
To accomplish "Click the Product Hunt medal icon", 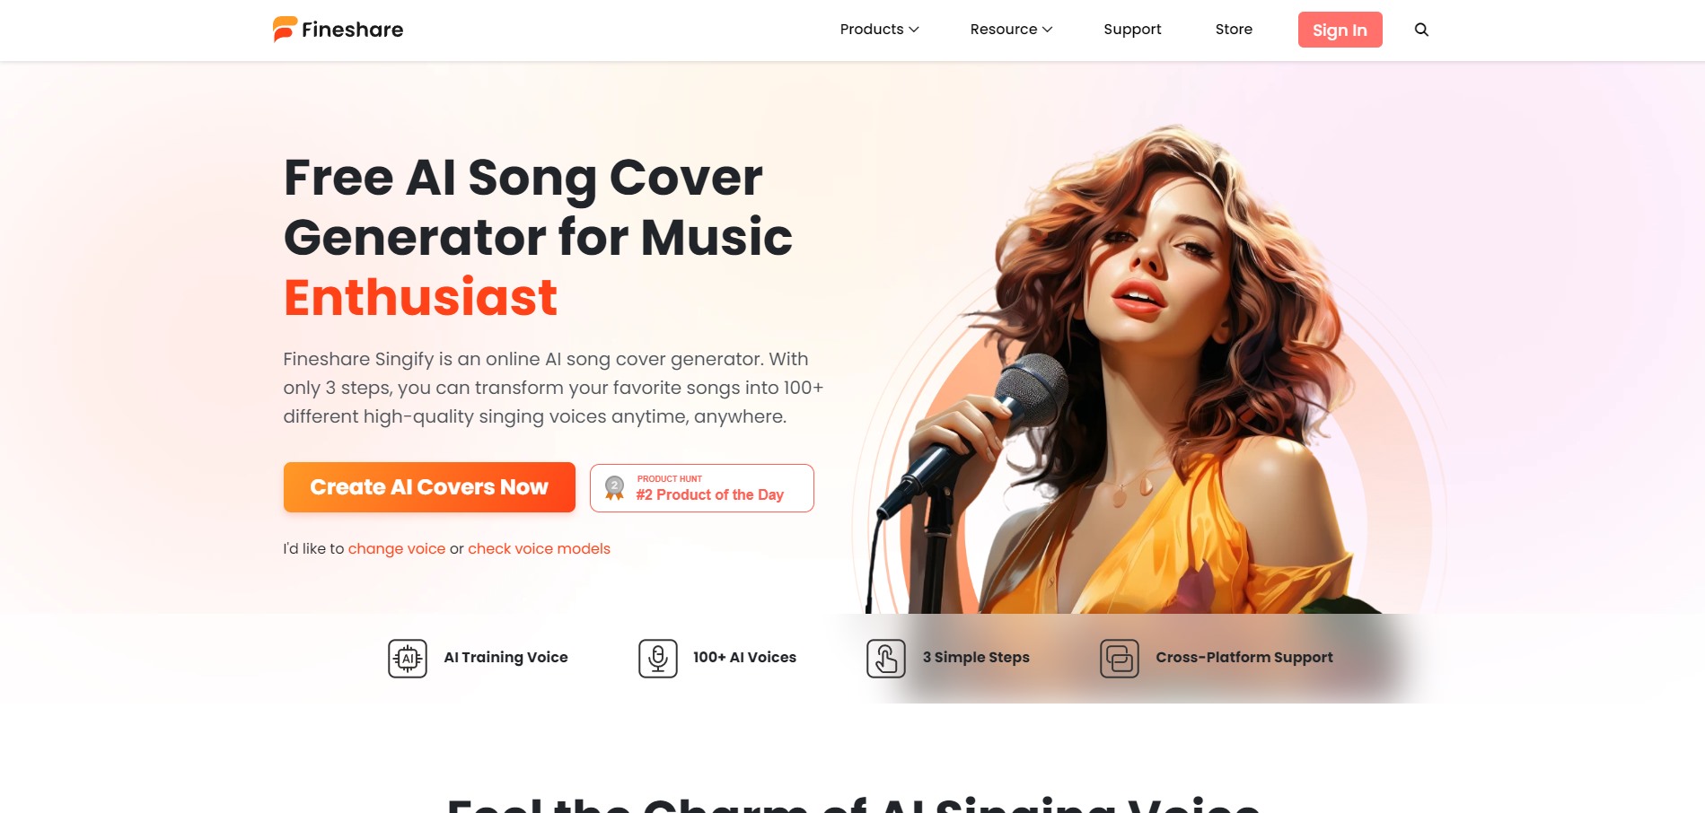I will pos(615,488).
